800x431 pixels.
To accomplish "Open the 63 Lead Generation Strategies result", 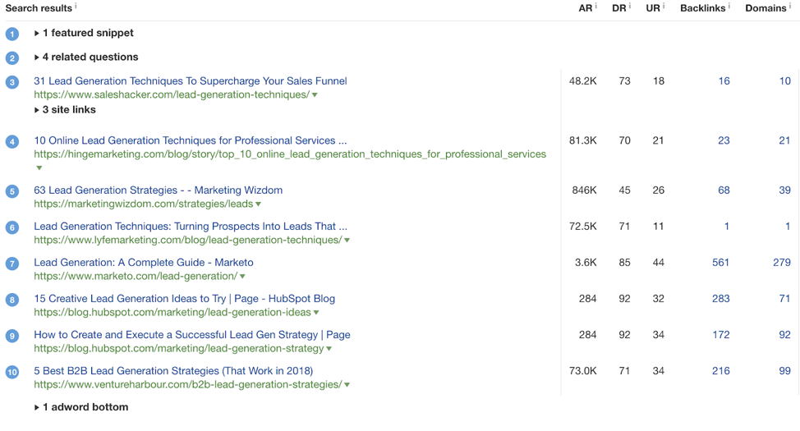I will point(159,190).
